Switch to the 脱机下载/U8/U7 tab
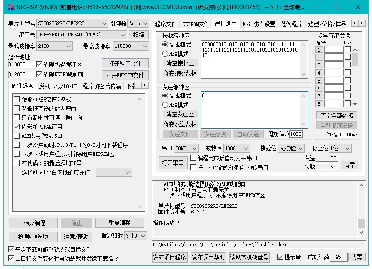This screenshot has width=372, height=269. pyautogui.click(x=58, y=86)
